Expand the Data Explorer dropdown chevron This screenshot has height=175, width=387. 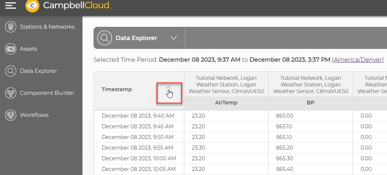coord(174,38)
